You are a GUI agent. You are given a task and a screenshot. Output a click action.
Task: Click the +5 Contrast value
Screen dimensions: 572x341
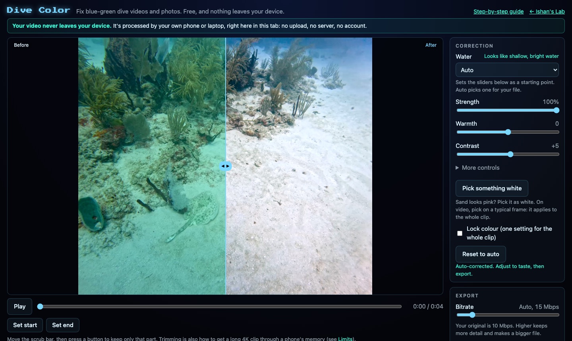[x=555, y=146]
